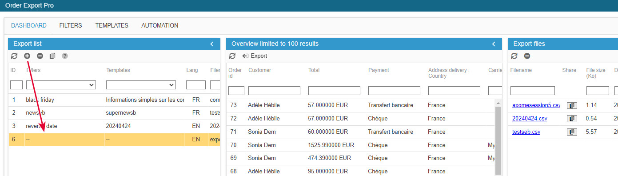
Task: Collapse the Export list panel
Action: tap(212, 44)
